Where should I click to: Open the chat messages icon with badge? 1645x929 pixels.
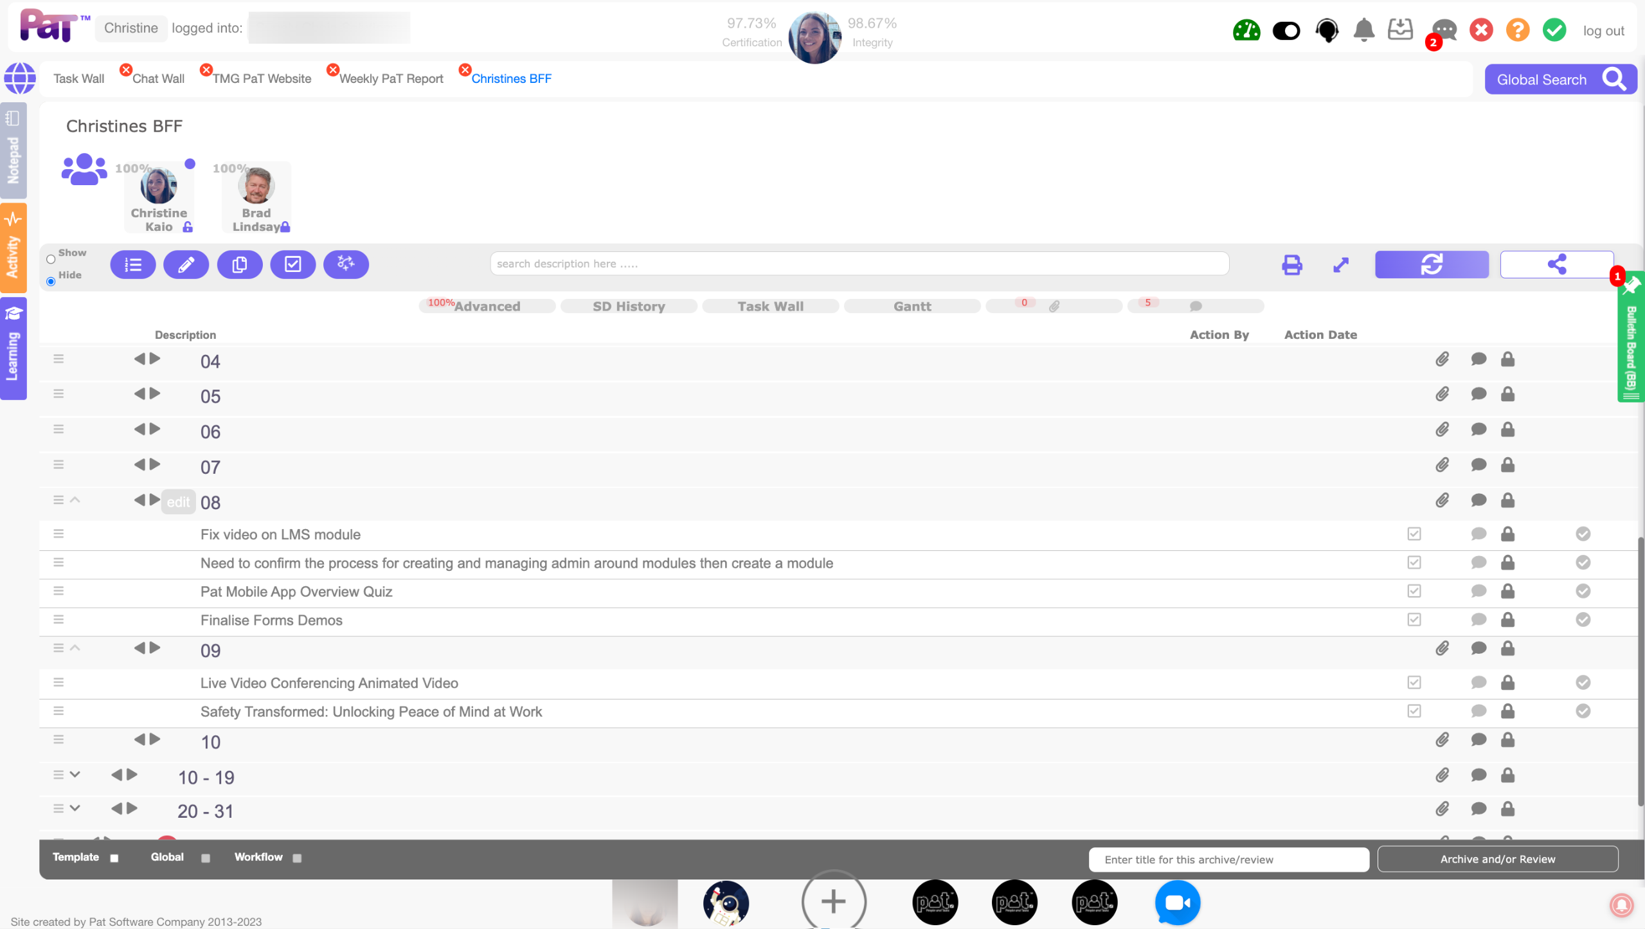coord(1444,30)
